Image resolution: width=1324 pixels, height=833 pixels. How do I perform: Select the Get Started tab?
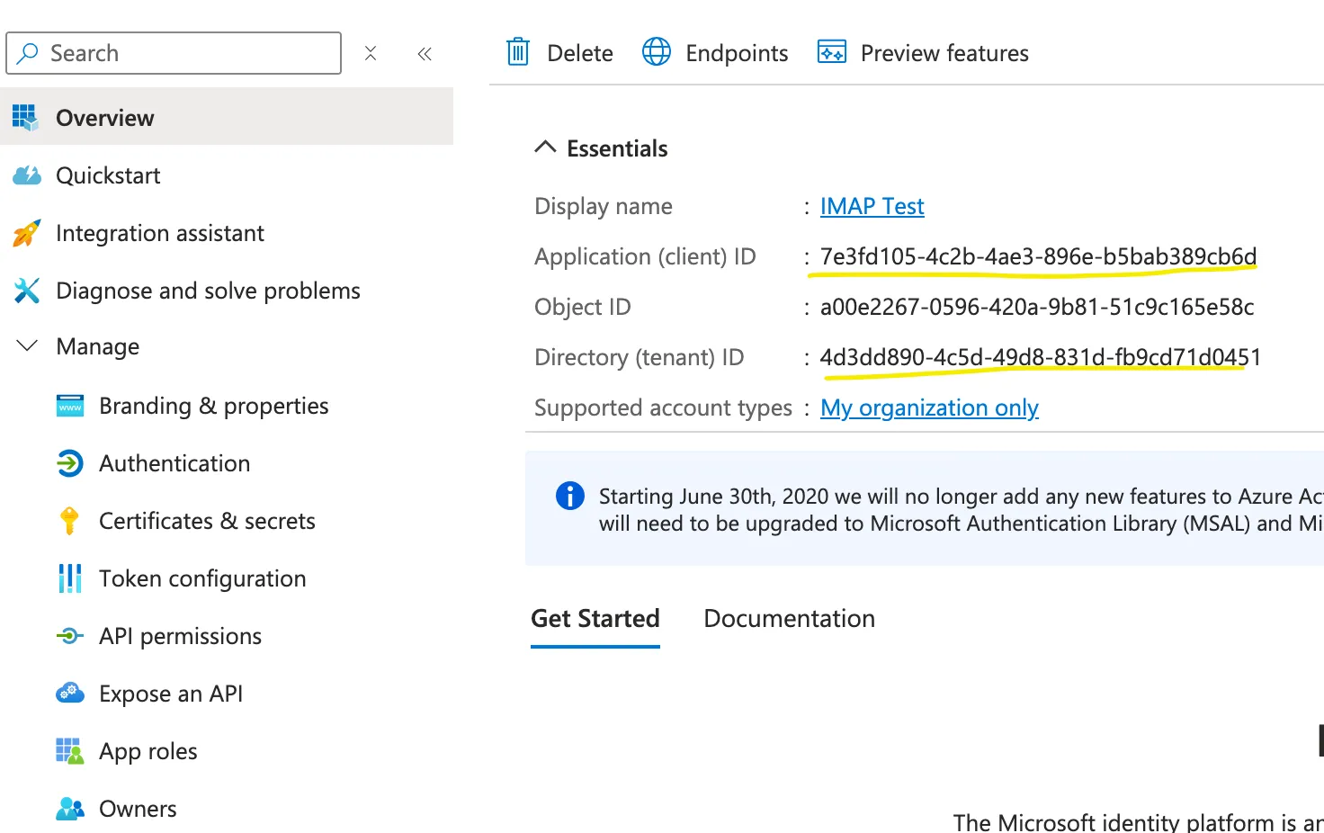click(x=595, y=619)
